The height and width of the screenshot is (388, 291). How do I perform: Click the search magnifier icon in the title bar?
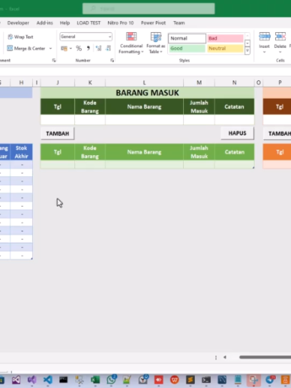(x=93, y=9)
